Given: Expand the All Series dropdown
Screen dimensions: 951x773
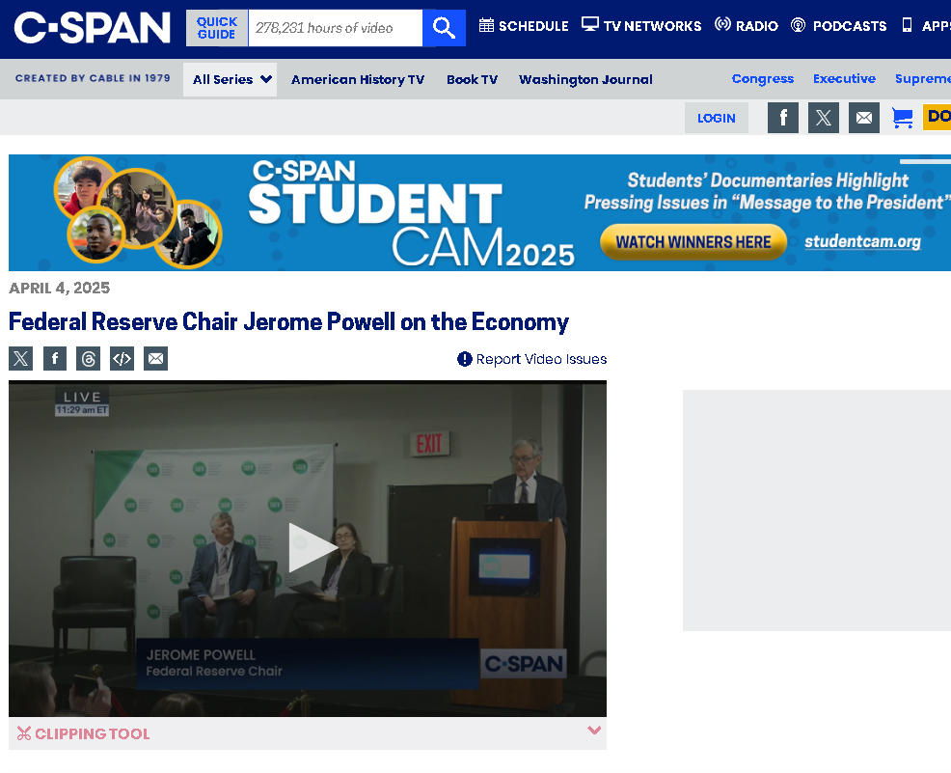Looking at the screenshot, I should coord(230,79).
